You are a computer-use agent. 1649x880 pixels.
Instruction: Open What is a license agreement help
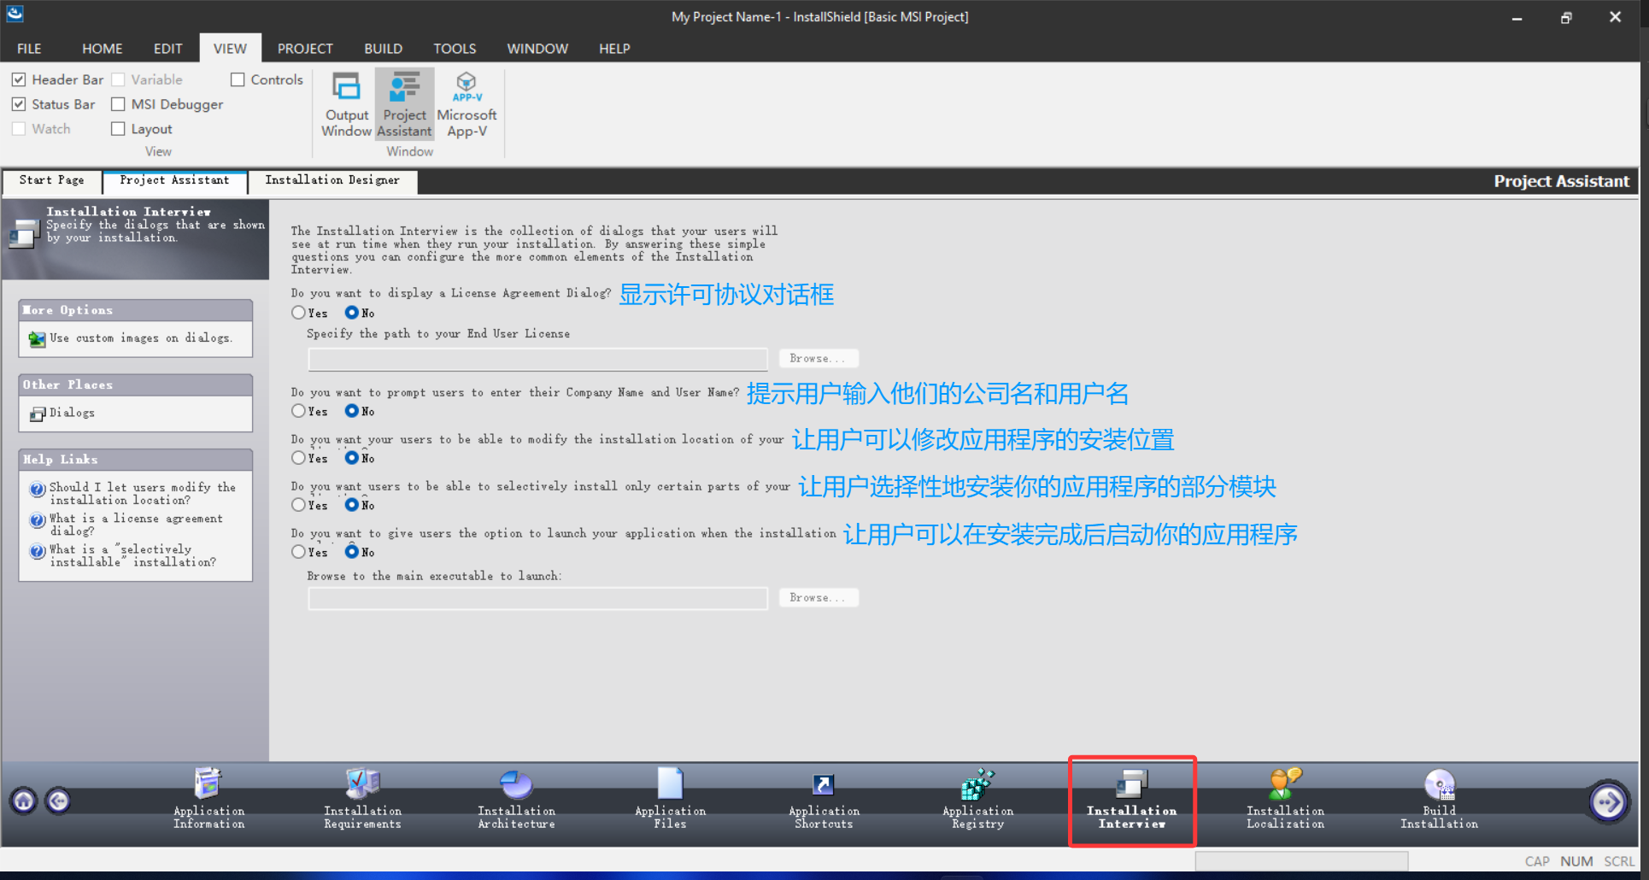(x=136, y=525)
